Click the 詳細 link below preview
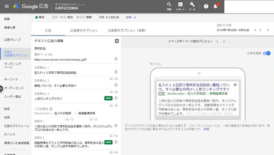 tap(206, 129)
